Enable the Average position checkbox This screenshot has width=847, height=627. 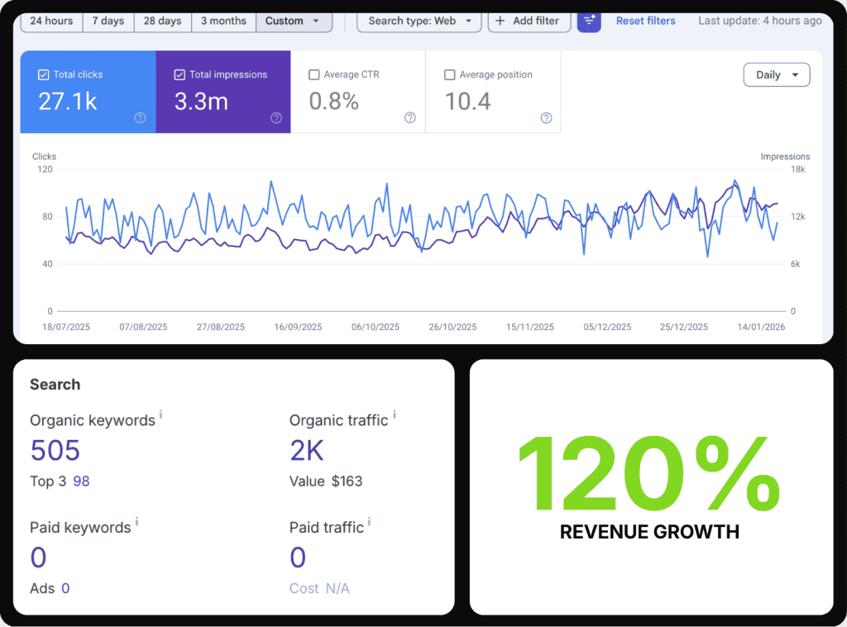[450, 74]
